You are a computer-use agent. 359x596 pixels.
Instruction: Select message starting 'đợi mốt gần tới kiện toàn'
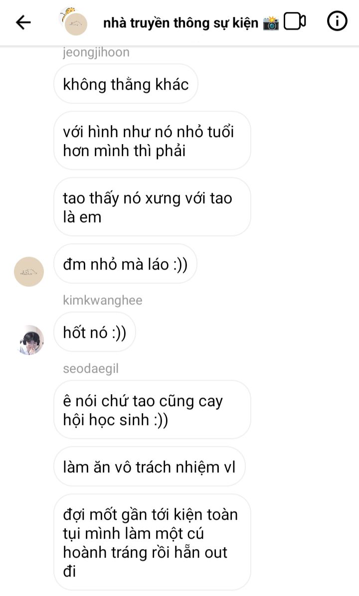pyautogui.click(x=152, y=542)
